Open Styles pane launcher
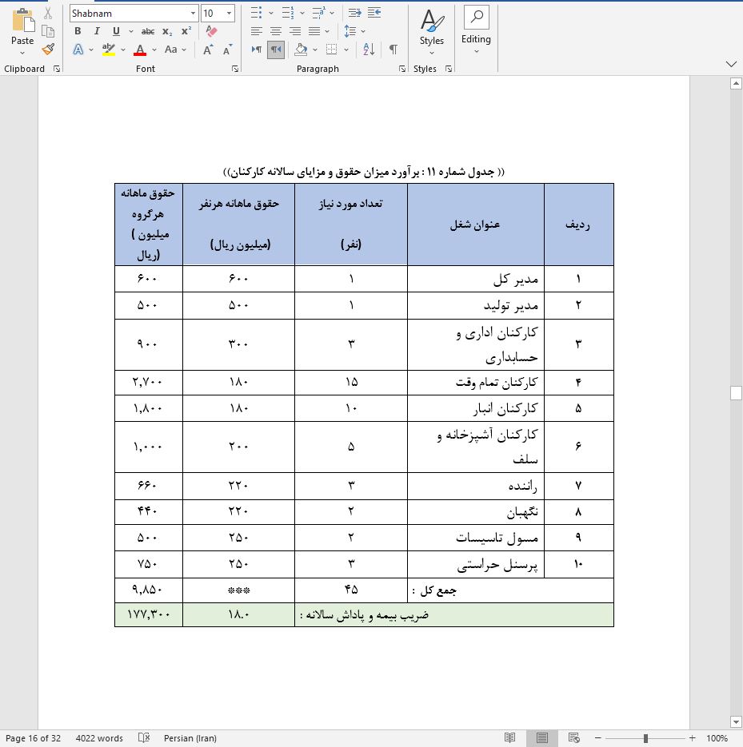 tap(449, 69)
